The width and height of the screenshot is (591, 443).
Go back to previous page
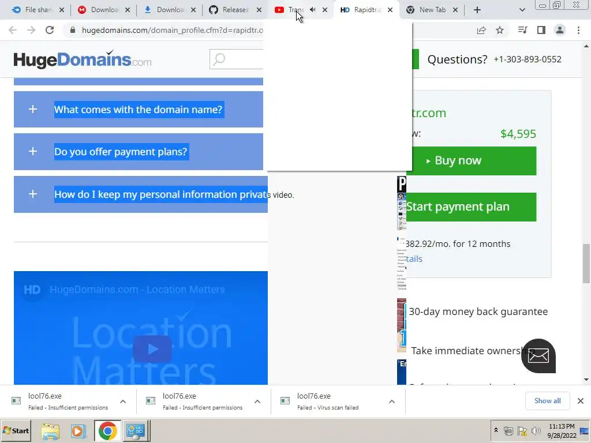(13, 30)
